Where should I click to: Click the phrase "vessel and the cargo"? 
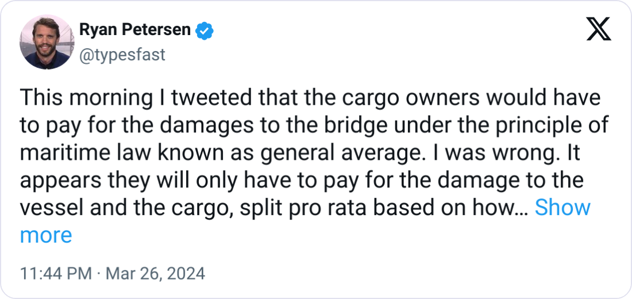113,208
